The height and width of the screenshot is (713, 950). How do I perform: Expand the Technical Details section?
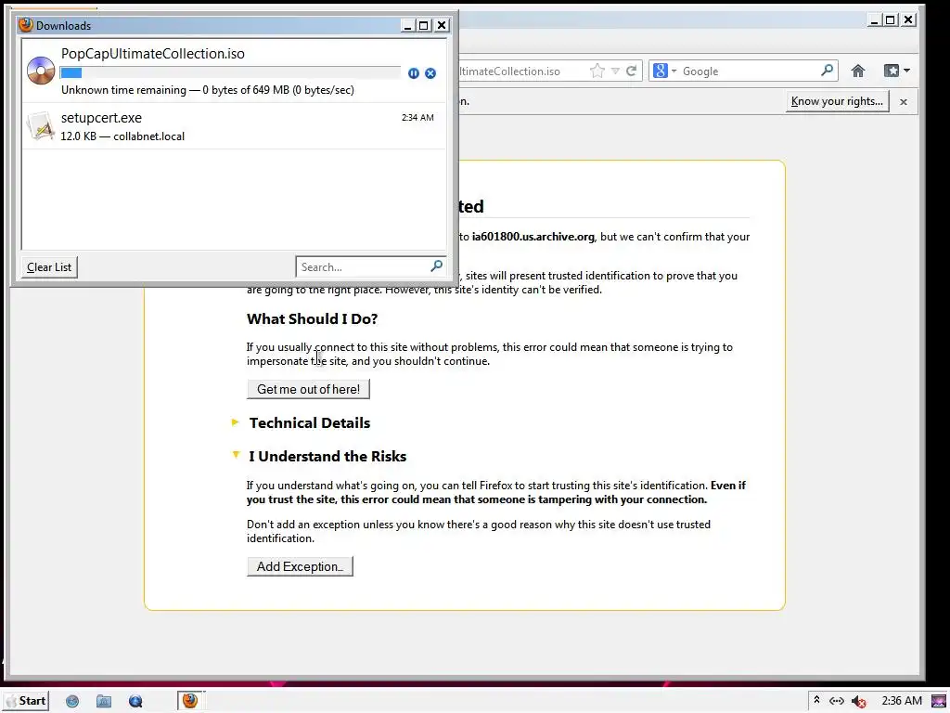point(236,422)
